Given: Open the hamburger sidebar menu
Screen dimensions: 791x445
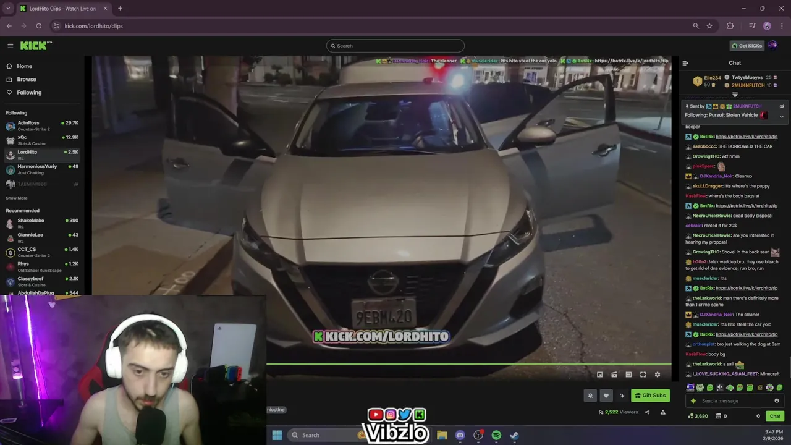Looking at the screenshot, I should (x=10, y=46).
